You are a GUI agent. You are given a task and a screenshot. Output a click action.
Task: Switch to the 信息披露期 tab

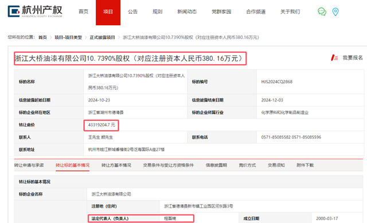[x=216, y=165]
